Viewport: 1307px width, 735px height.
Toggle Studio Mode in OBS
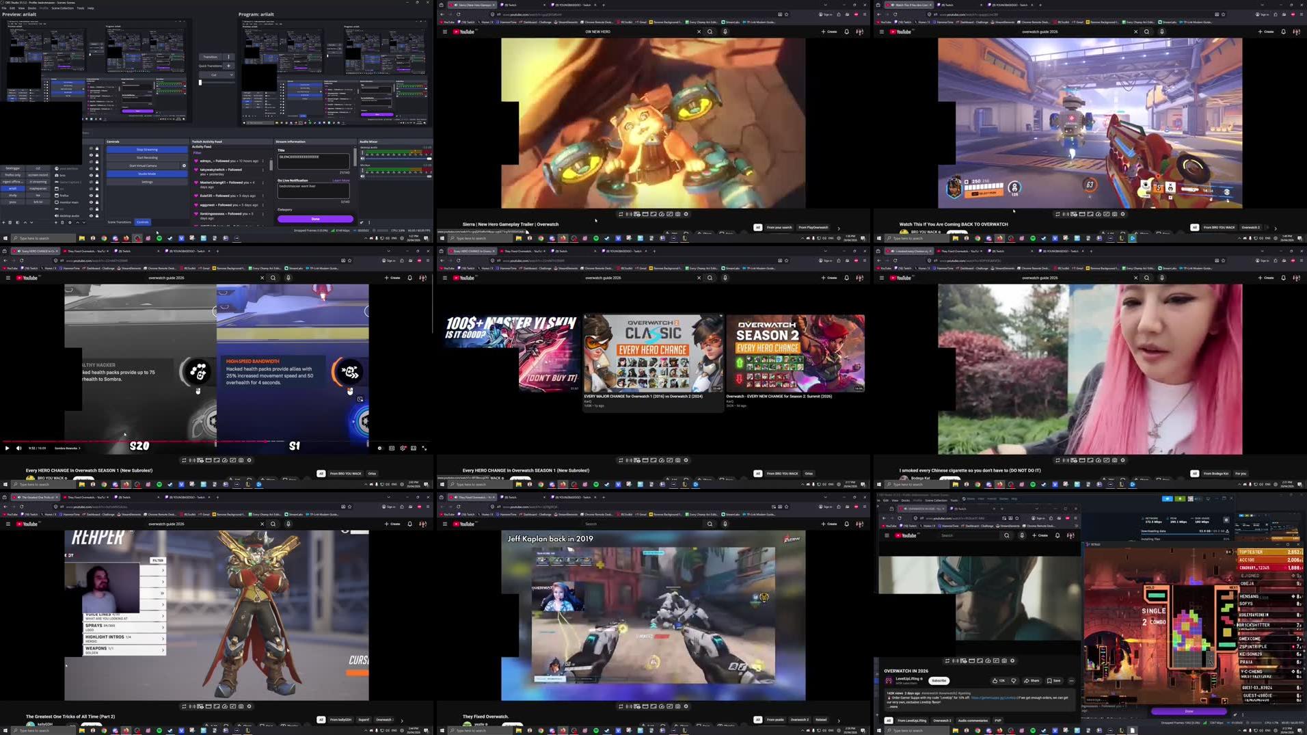146,174
